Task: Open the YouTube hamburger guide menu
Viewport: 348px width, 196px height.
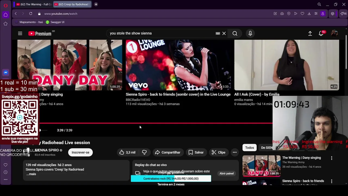Action: pyautogui.click(x=20, y=33)
